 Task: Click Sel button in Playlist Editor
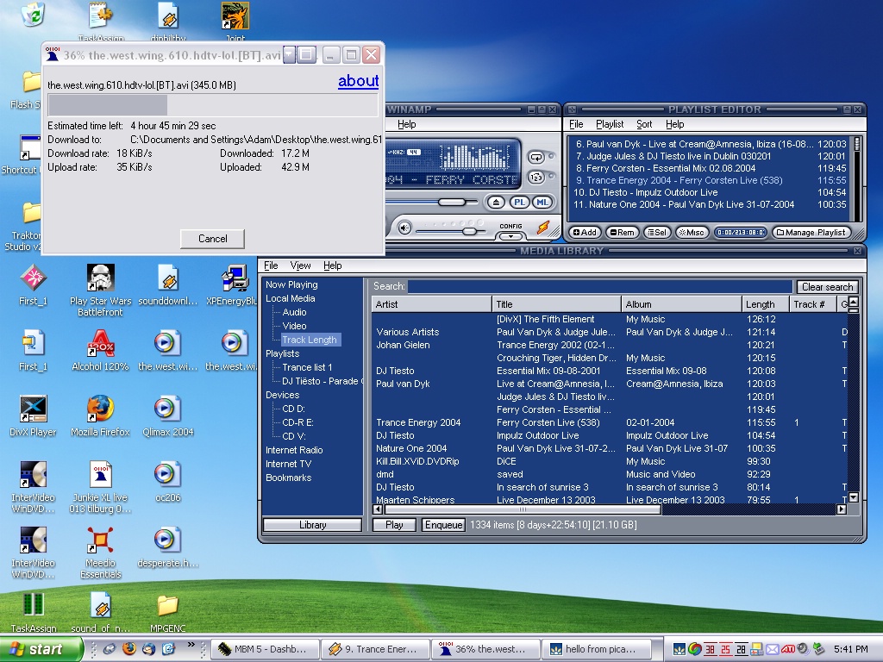[657, 233]
